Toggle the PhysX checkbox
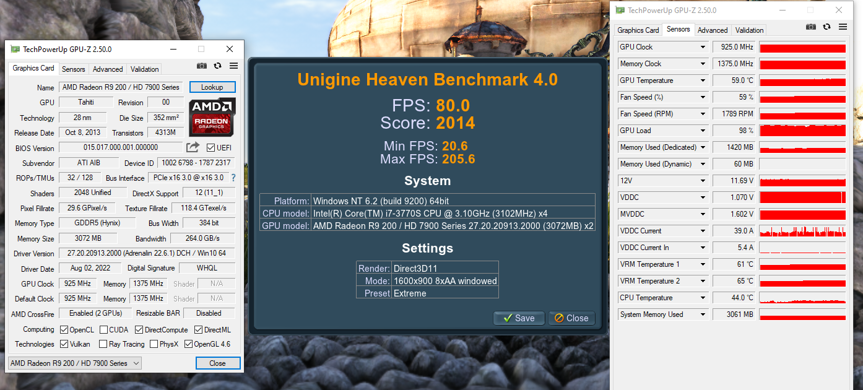Screen dimensions: 863x390 tap(154, 344)
